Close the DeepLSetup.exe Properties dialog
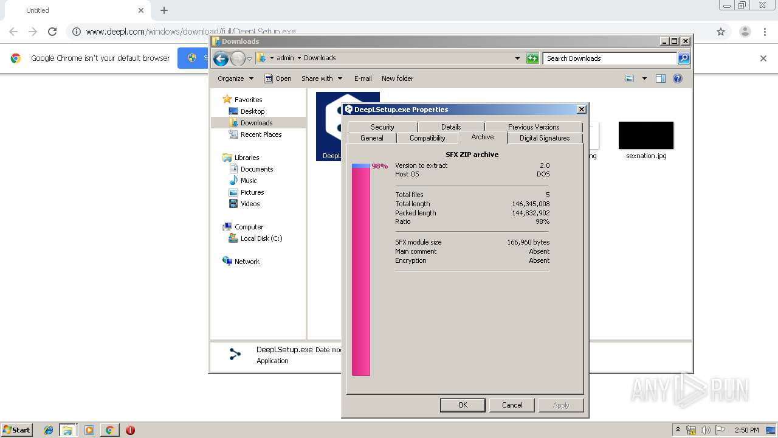The height and width of the screenshot is (438, 778). pos(581,109)
